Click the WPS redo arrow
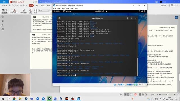The width and height of the screenshot is (180, 101). 21,6
